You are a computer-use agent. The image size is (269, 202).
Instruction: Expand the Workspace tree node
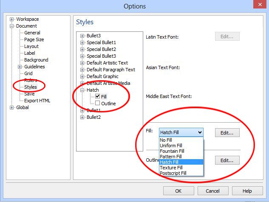(x=11, y=19)
